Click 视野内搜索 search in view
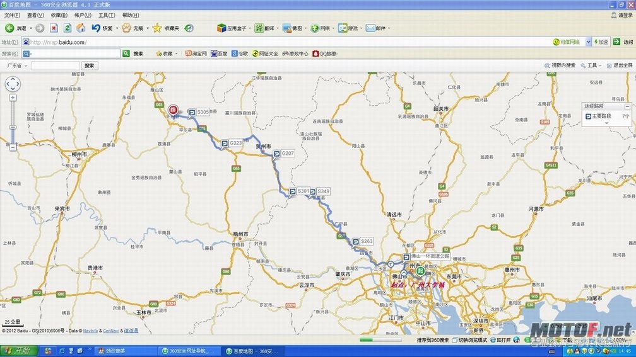This screenshot has width=636, height=357. click(x=560, y=65)
